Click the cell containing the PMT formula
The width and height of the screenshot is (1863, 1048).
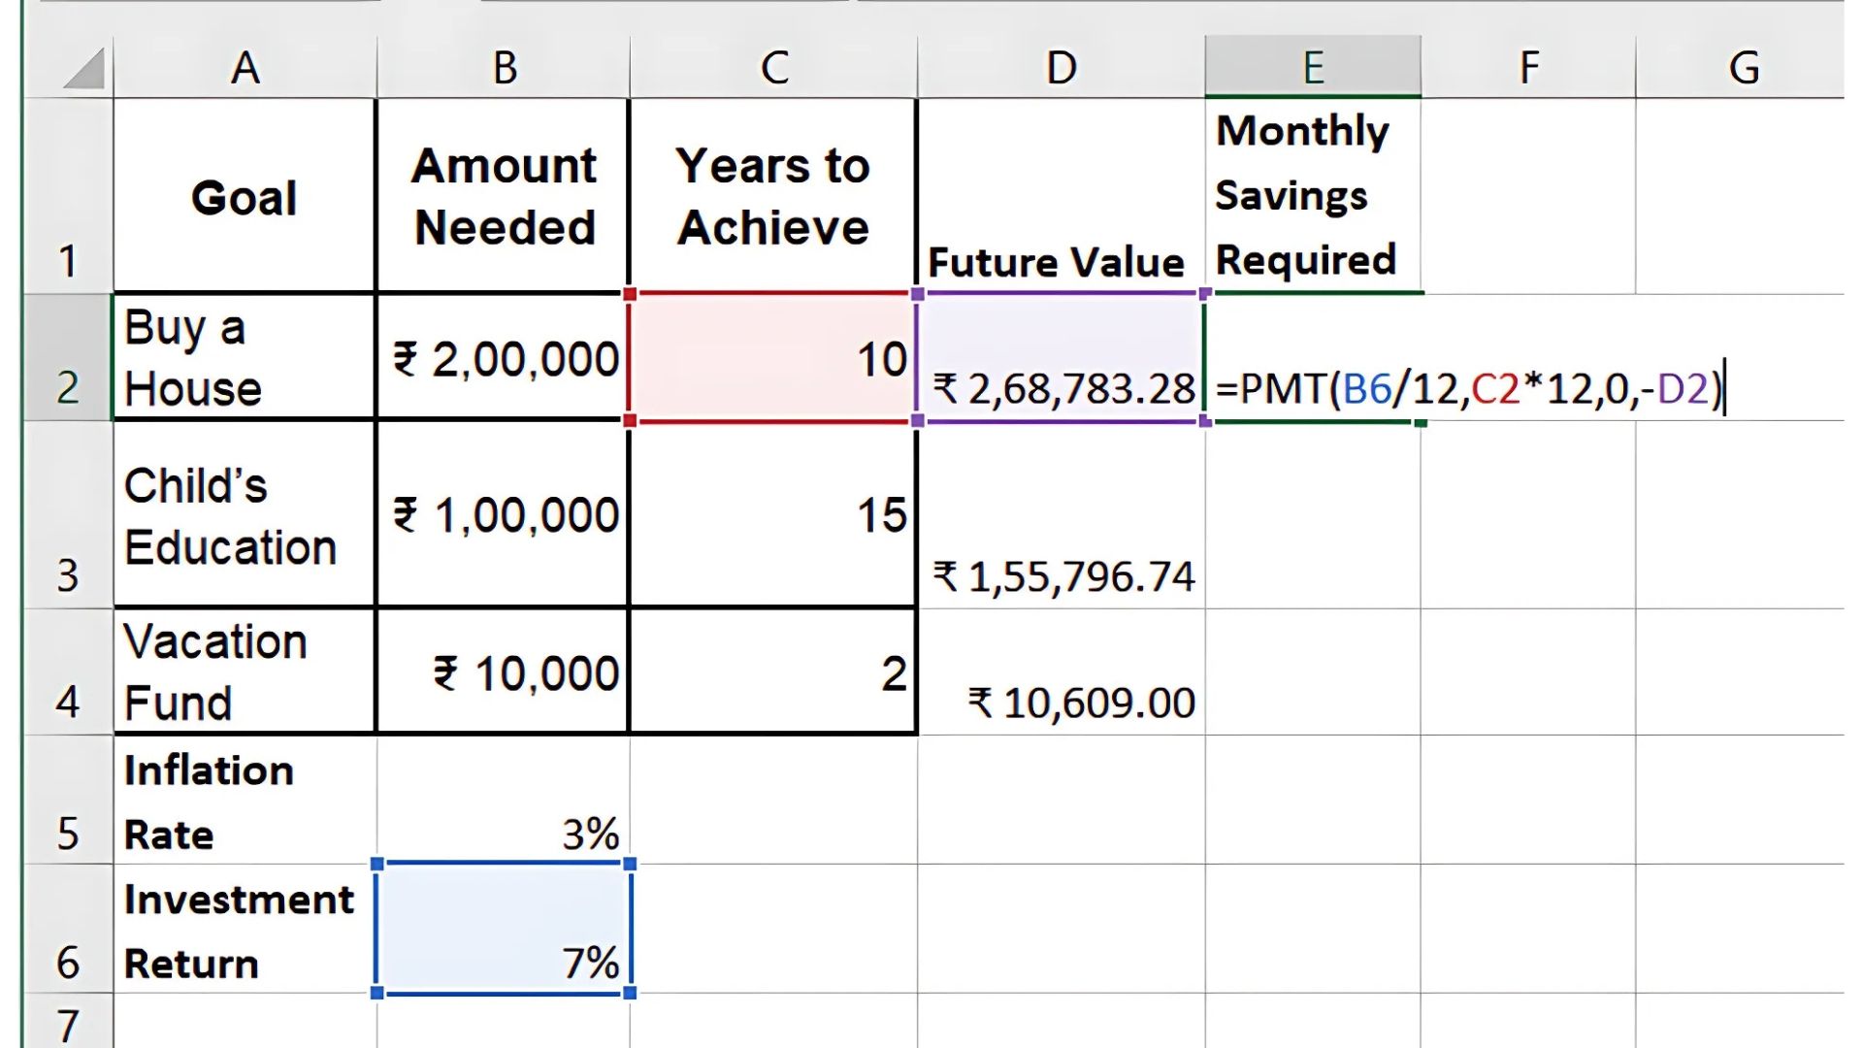click(x=1312, y=359)
